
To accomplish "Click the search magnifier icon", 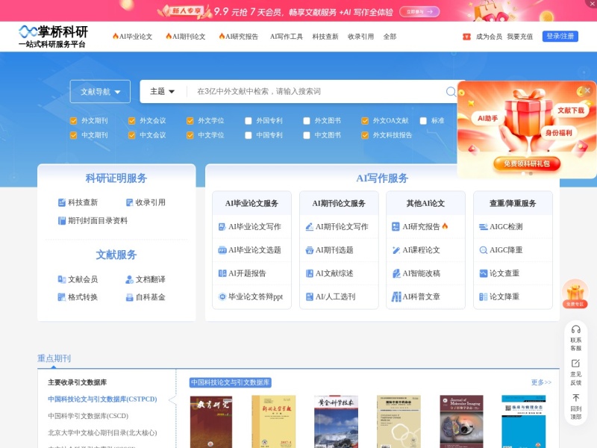I will [x=451, y=91].
